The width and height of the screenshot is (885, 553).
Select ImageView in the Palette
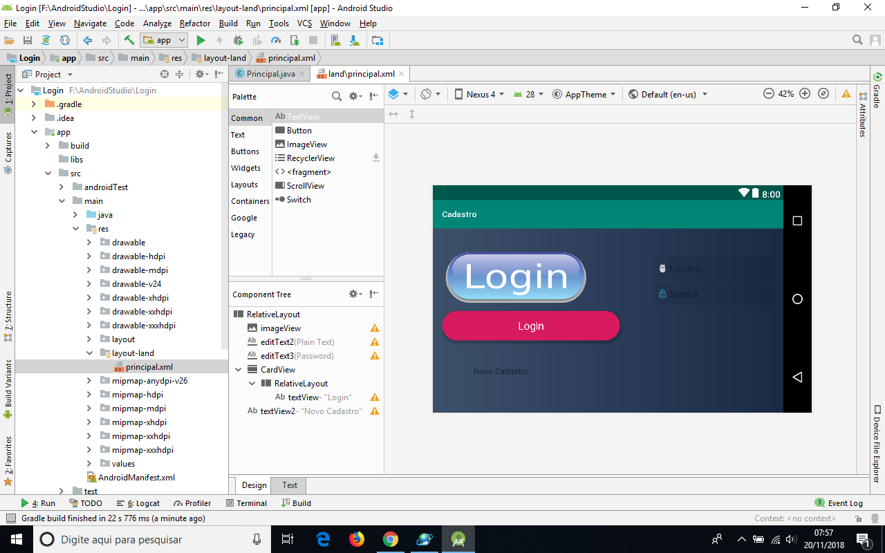point(328,144)
